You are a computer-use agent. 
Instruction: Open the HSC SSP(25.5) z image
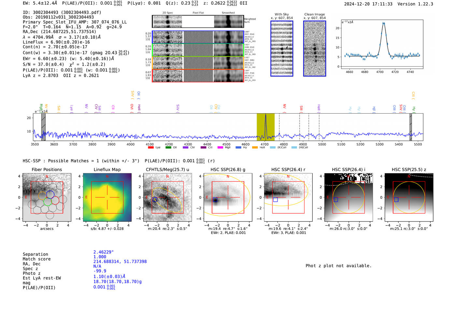click(x=409, y=197)
